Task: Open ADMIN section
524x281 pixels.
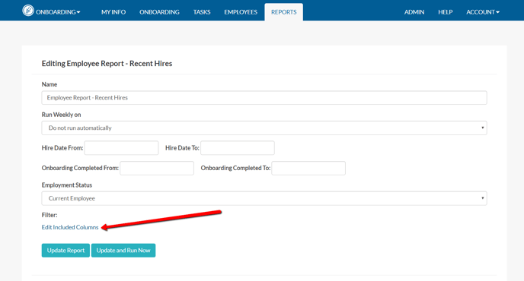Action: coord(414,12)
